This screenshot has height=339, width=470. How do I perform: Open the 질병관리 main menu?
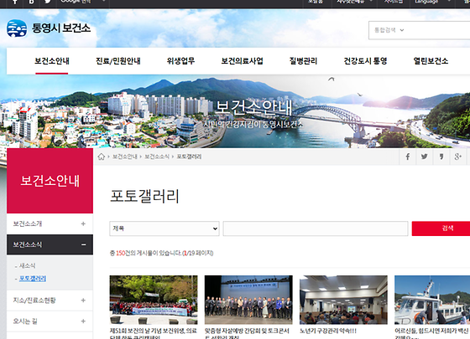(x=303, y=61)
